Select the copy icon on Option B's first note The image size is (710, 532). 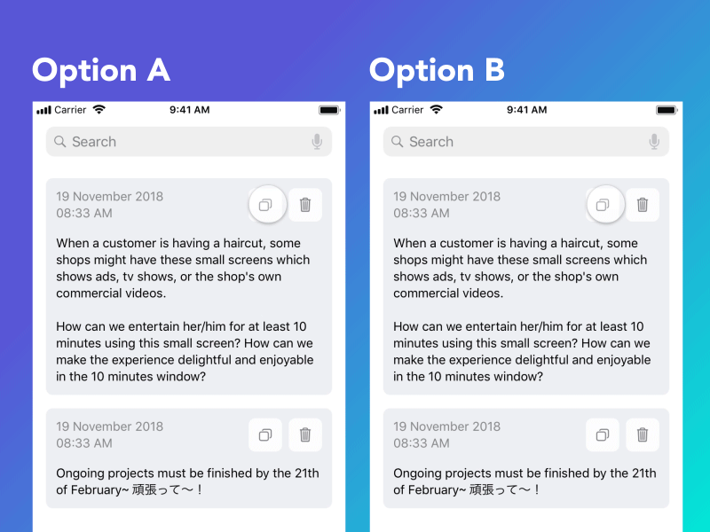tap(604, 204)
